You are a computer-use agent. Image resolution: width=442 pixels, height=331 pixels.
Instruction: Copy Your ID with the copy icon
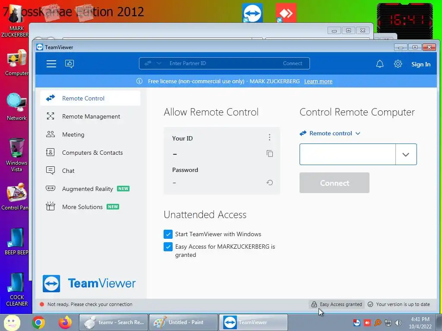point(269,153)
